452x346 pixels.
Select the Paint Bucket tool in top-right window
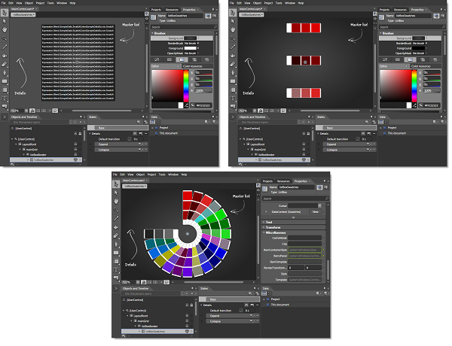tap(233, 56)
